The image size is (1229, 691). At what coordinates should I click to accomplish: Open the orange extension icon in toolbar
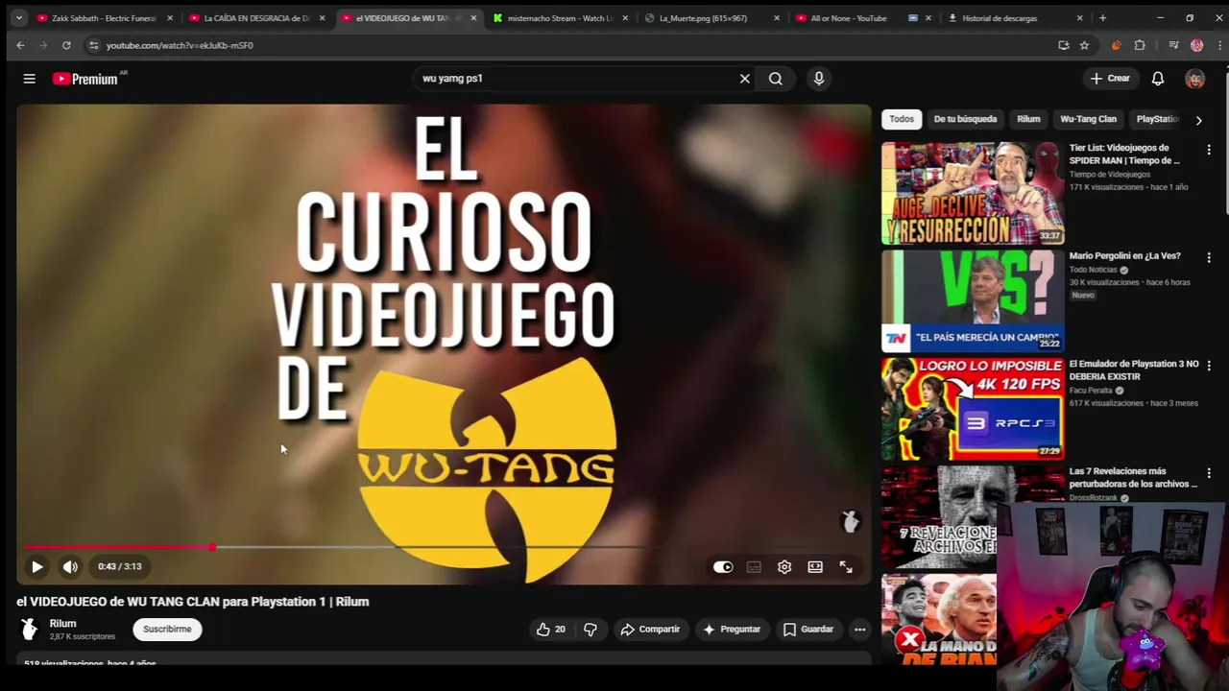click(x=1116, y=45)
